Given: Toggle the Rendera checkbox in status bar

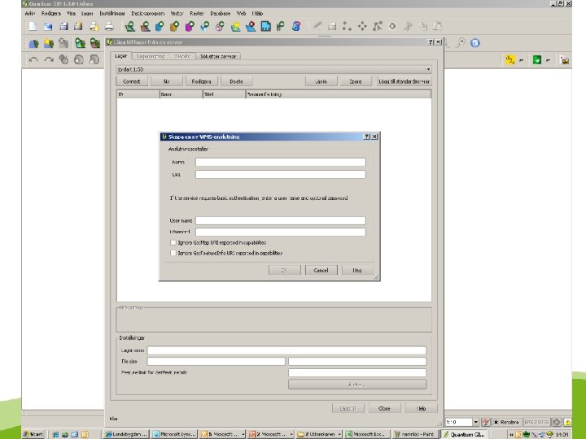Looking at the screenshot, I should coord(496,422).
